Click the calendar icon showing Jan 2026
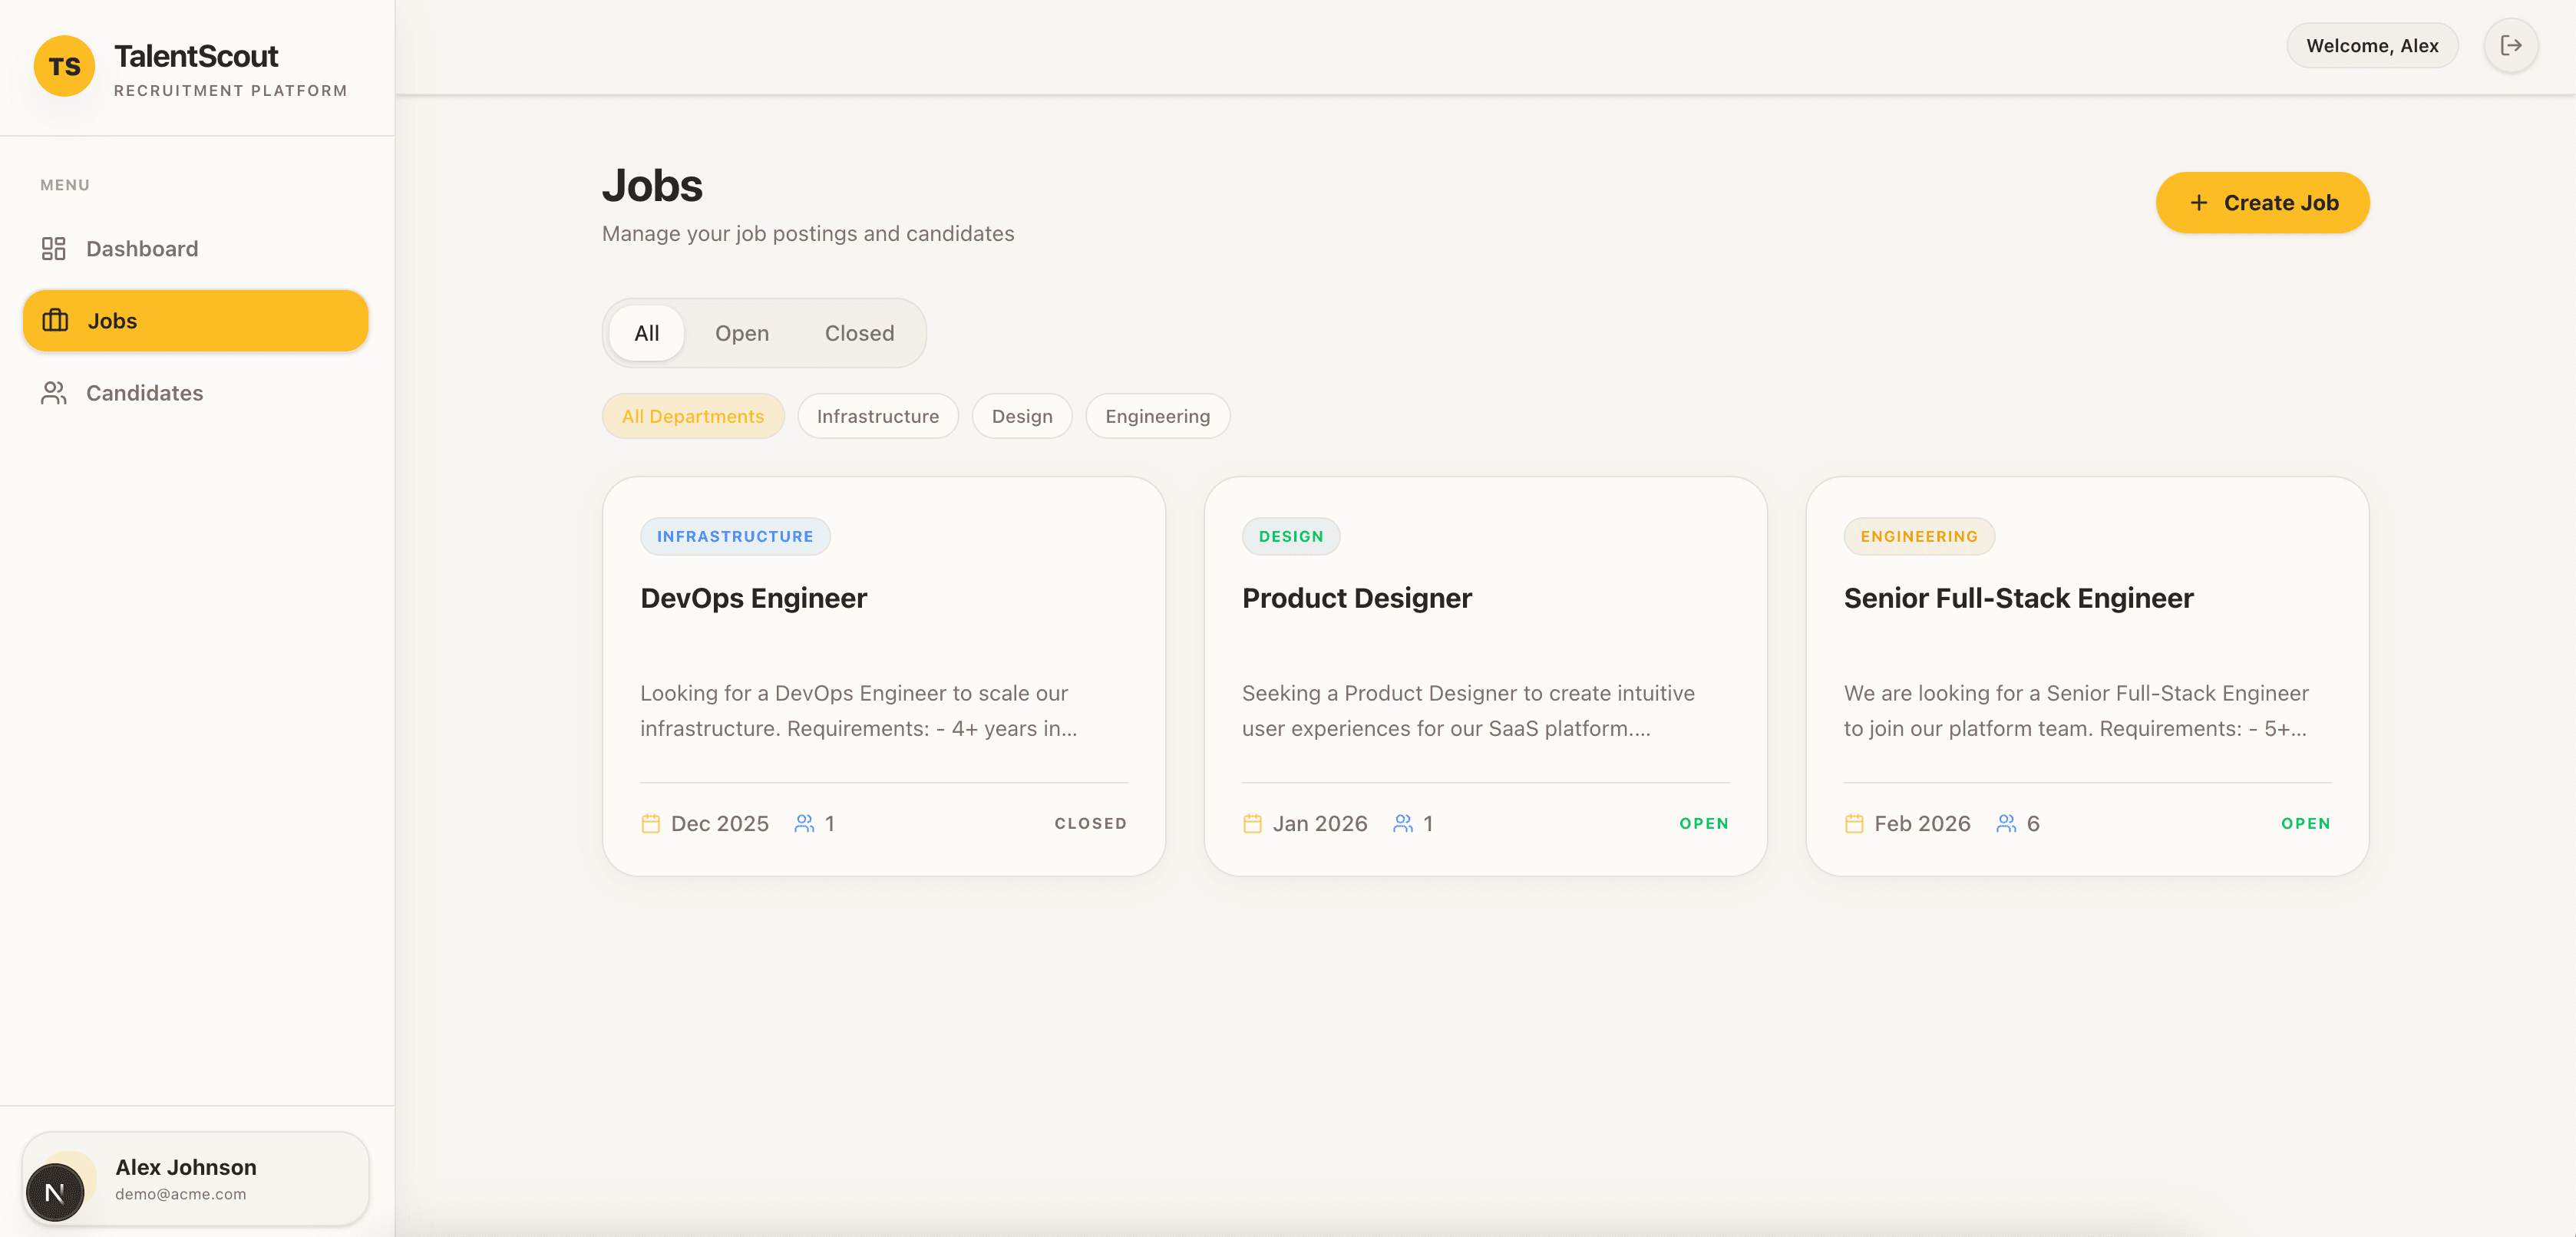Viewport: 2576px width, 1237px height. coord(1251,822)
